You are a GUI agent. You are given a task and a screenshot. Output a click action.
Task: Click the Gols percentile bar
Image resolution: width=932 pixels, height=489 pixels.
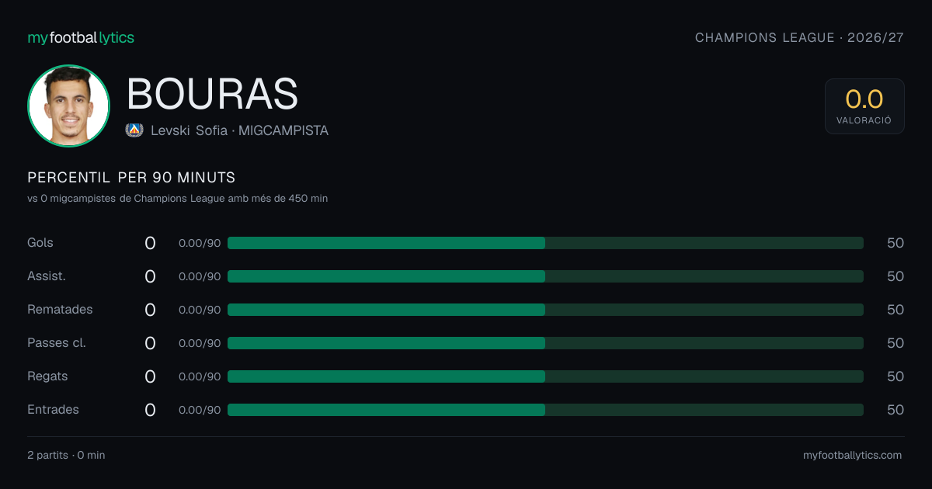[545, 243]
